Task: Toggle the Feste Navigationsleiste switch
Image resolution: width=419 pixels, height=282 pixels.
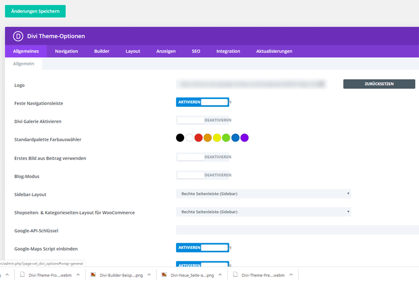Action: 203,102
